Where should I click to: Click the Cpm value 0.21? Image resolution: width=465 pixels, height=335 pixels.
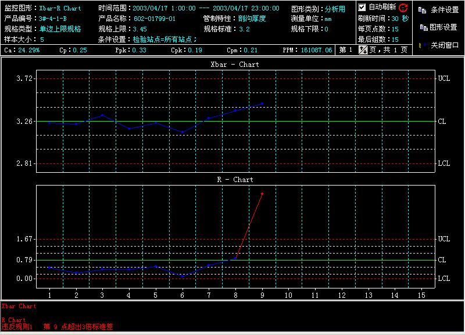251,50
